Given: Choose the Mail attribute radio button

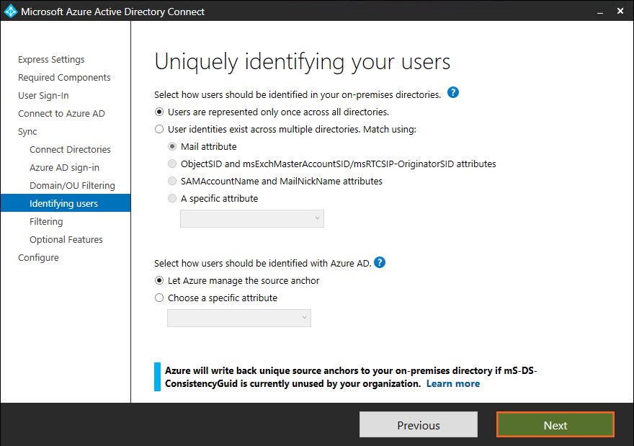Looking at the screenshot, I should point(172,147).
